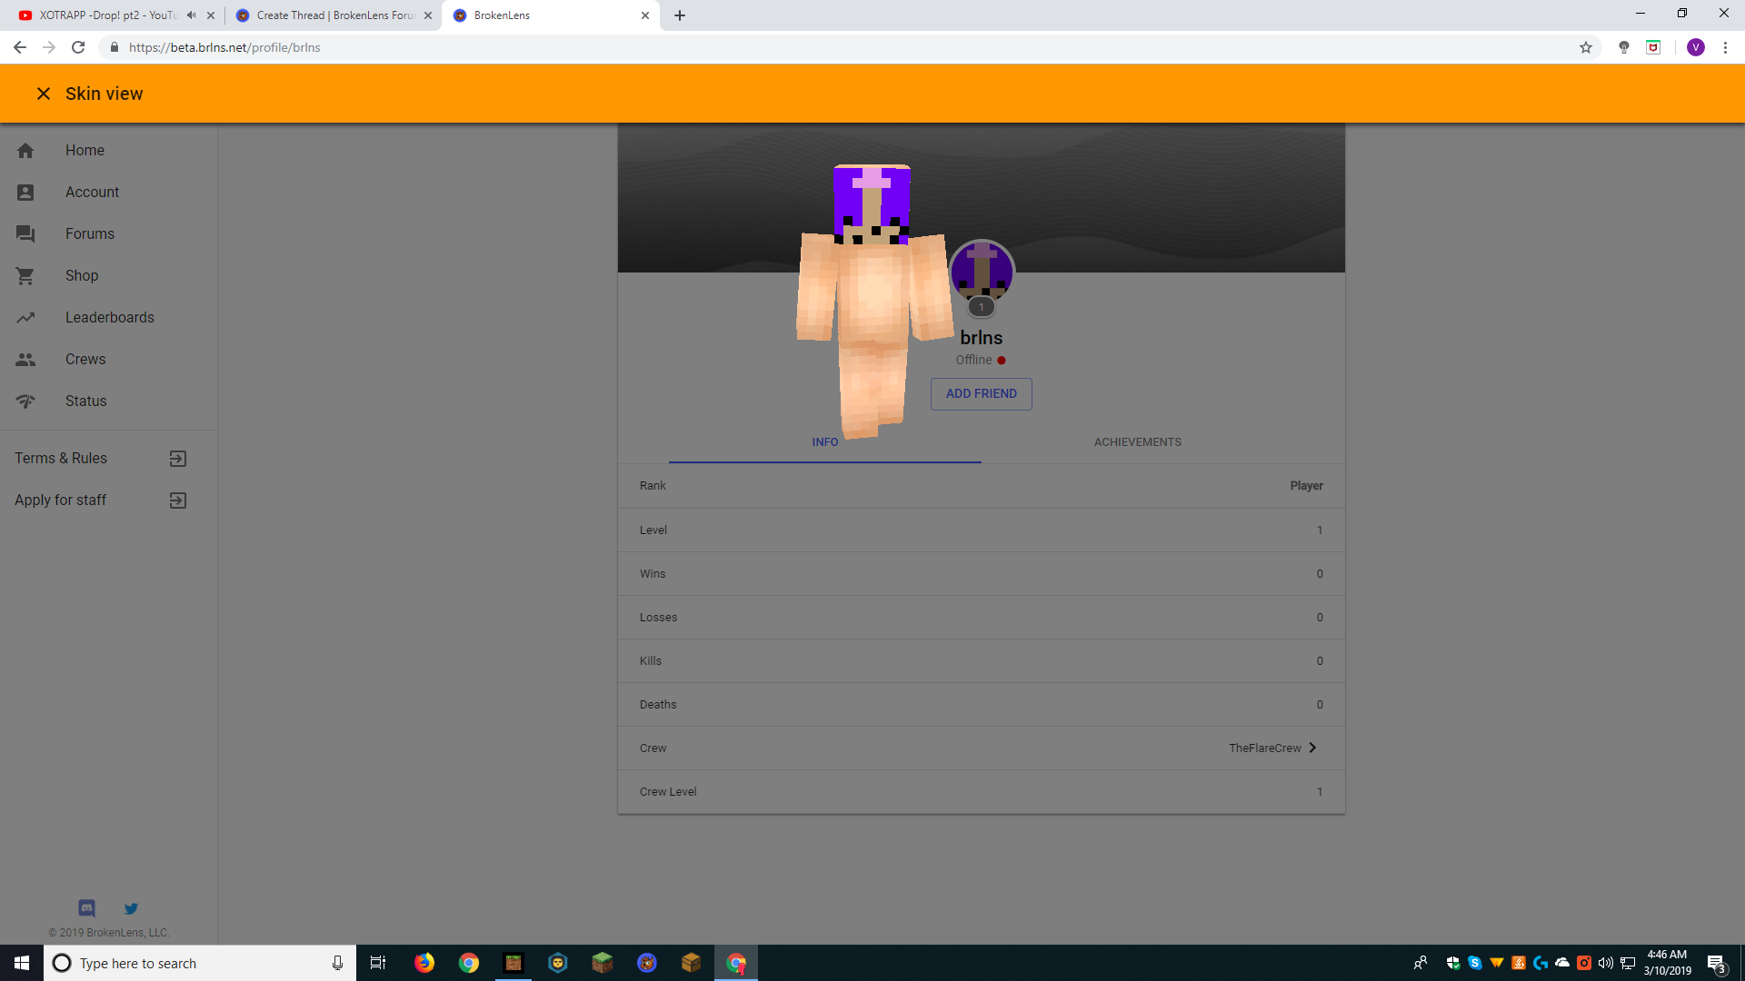Screen dimensions: 1745x981
Task: Open the Status menu item
Action: (x=109, y=401)
